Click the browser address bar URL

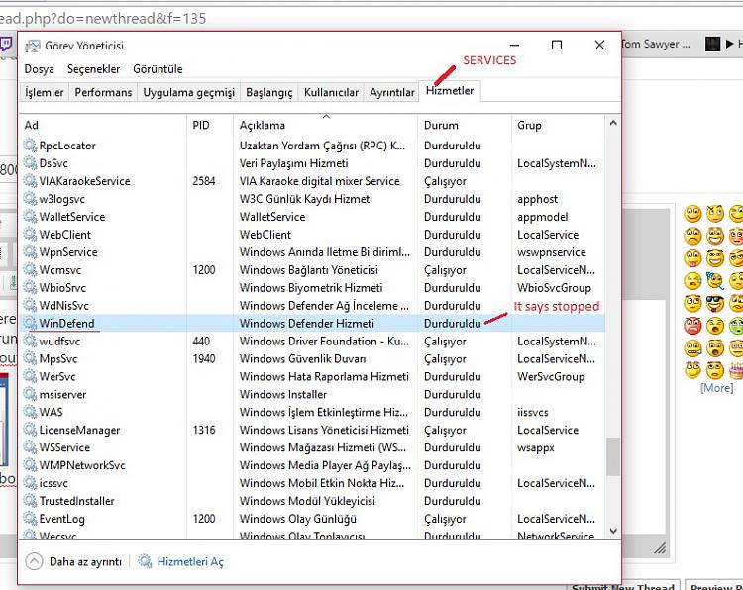[x=103, y=19]
